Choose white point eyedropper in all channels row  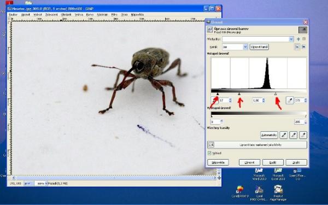(303, 135)
